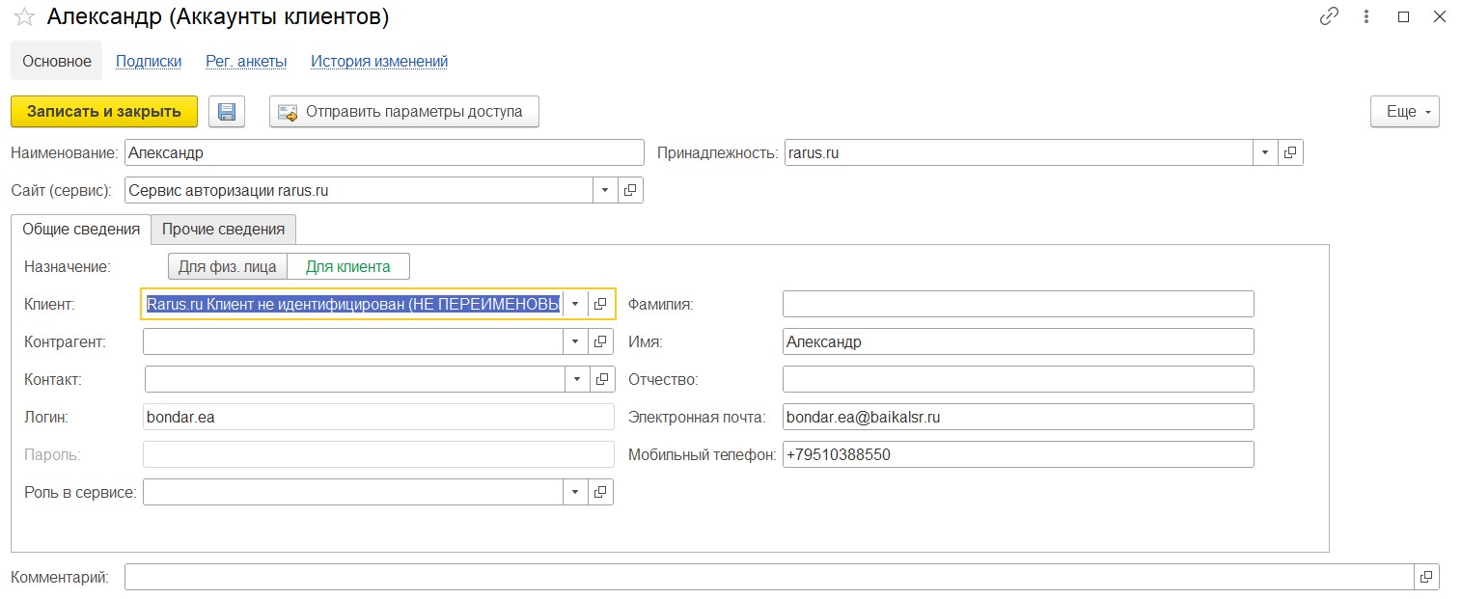Open the Контрагент record via open icon

point(600,341)
